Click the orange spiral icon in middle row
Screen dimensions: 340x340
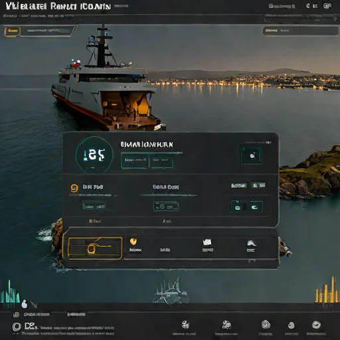point(74,188)
